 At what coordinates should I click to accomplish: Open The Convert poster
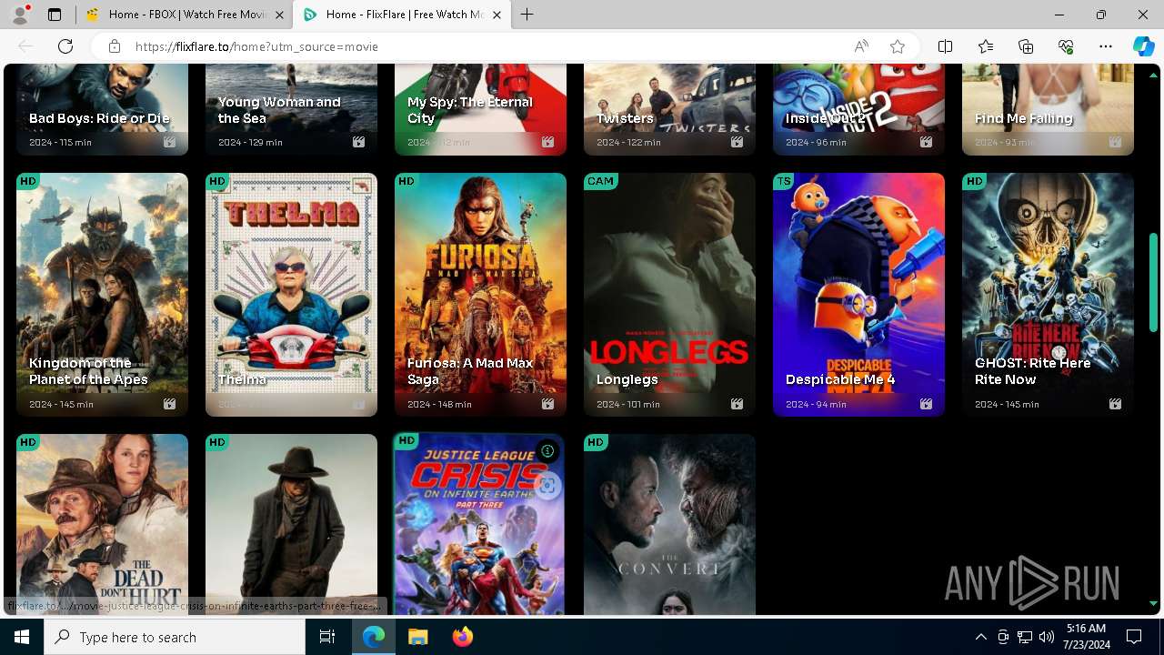[669, 524]
